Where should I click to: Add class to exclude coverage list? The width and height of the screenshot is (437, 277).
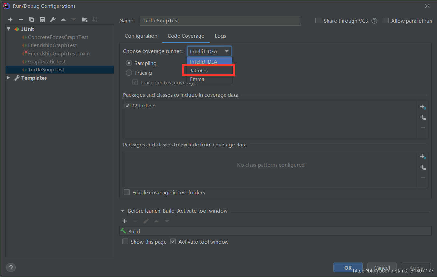coord(423,157)
